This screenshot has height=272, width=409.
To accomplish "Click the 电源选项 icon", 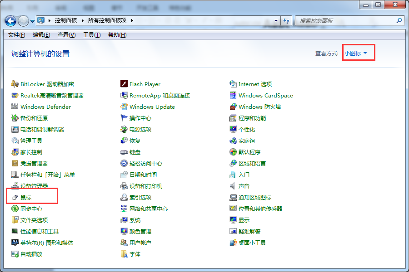I will click(x=124, y=129).
